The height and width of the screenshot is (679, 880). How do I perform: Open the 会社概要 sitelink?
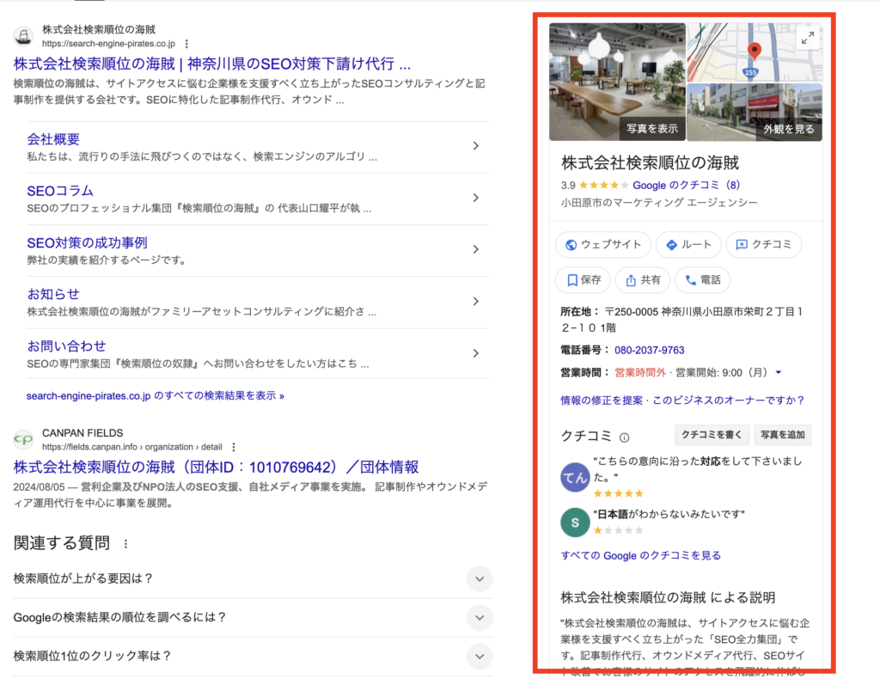click(53, 139)
